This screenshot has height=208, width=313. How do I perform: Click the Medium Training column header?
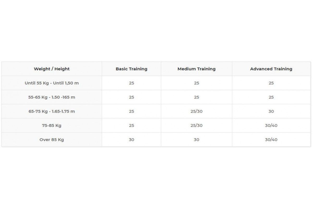pos(196,69)
